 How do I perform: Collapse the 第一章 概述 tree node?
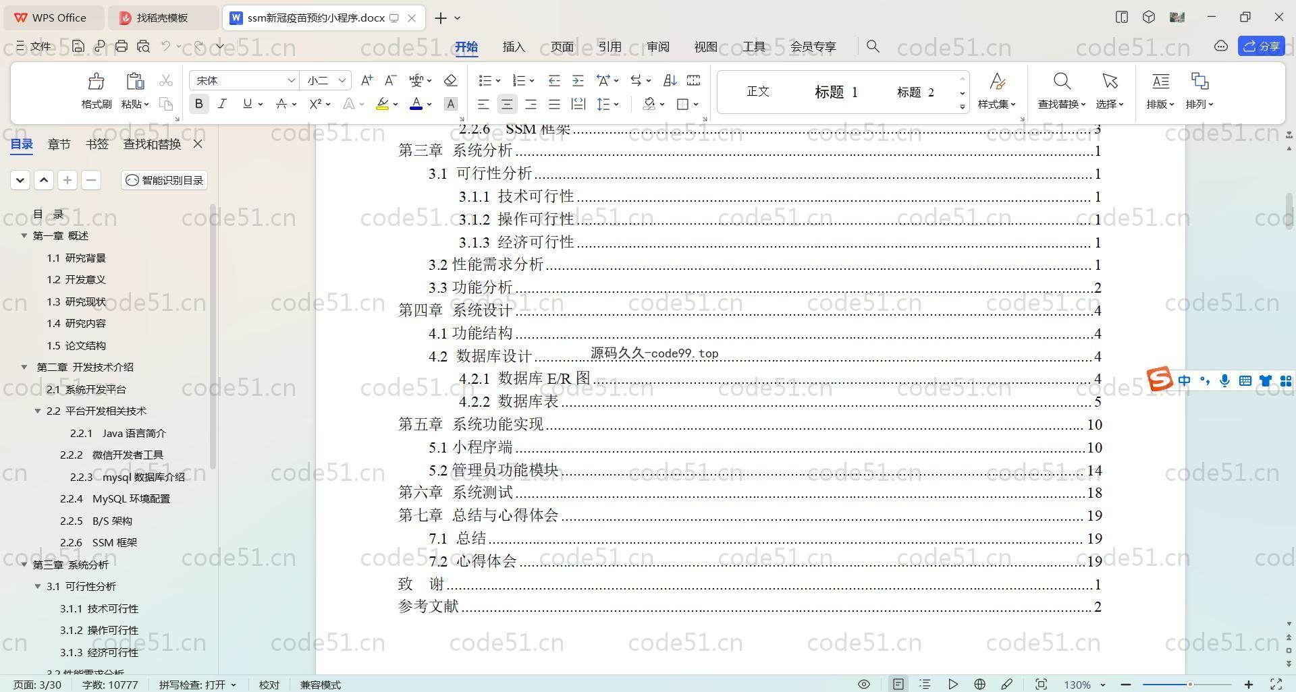(24, 235)
